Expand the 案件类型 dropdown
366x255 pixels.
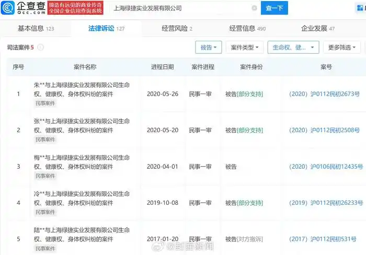[x=245, y=48]
